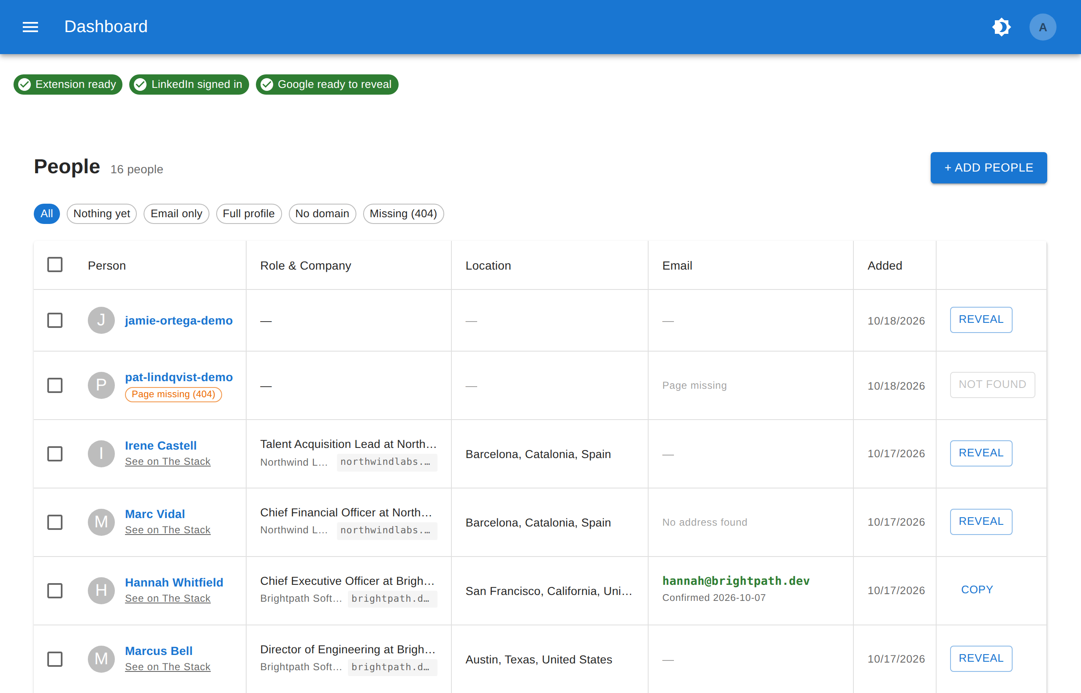Choose the All filter chip
1081x693 pixels.
click(x=47, y=214)
